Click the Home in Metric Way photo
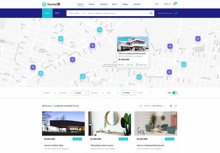This screenshot has height=153, width=220. click(x=64, y=123)
